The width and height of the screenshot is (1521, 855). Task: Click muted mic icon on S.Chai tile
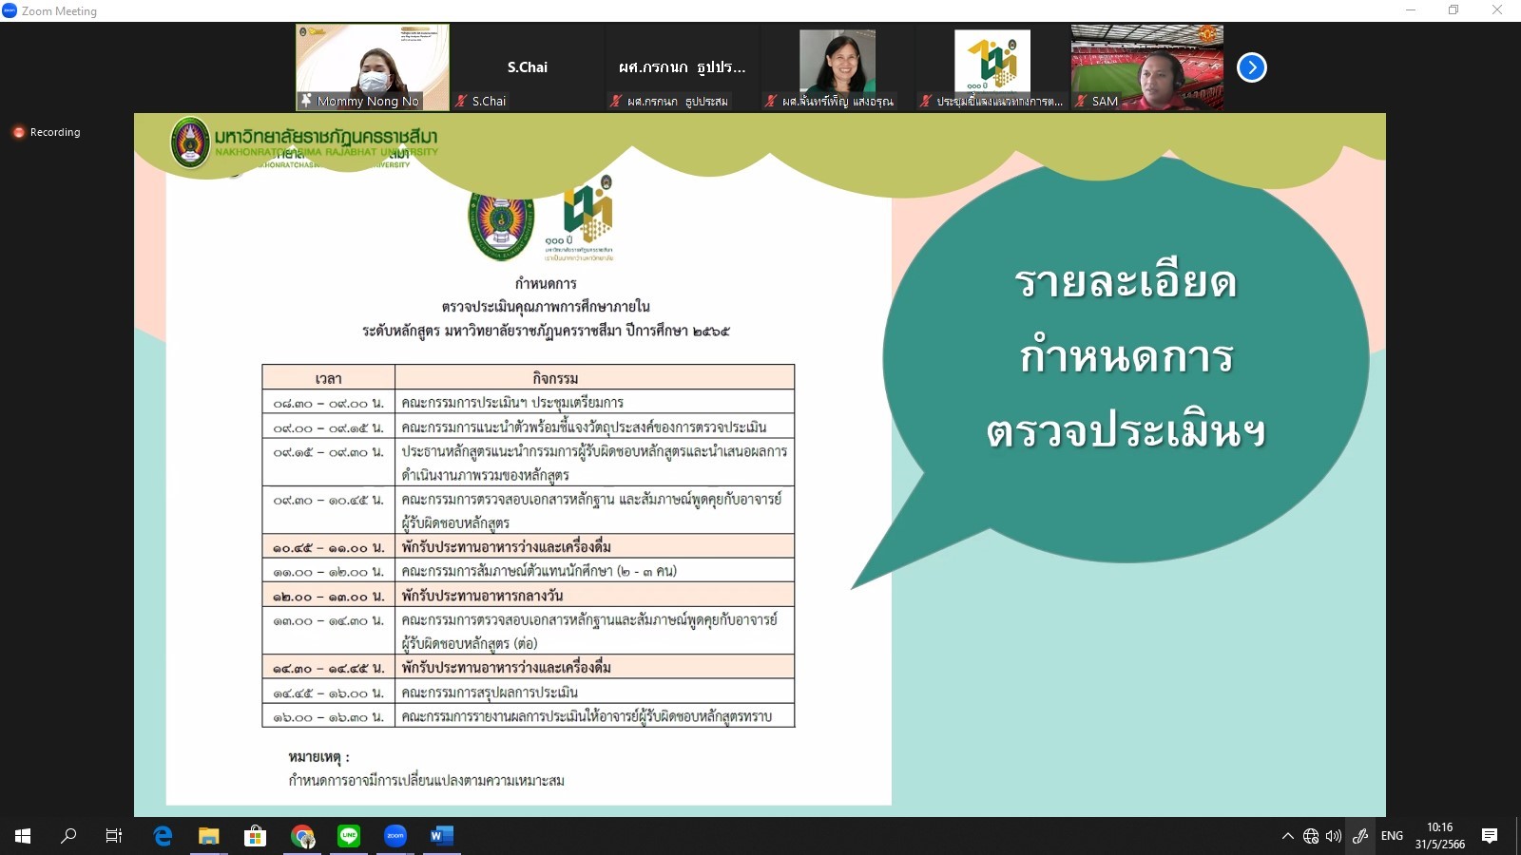[x=462, y=101]
